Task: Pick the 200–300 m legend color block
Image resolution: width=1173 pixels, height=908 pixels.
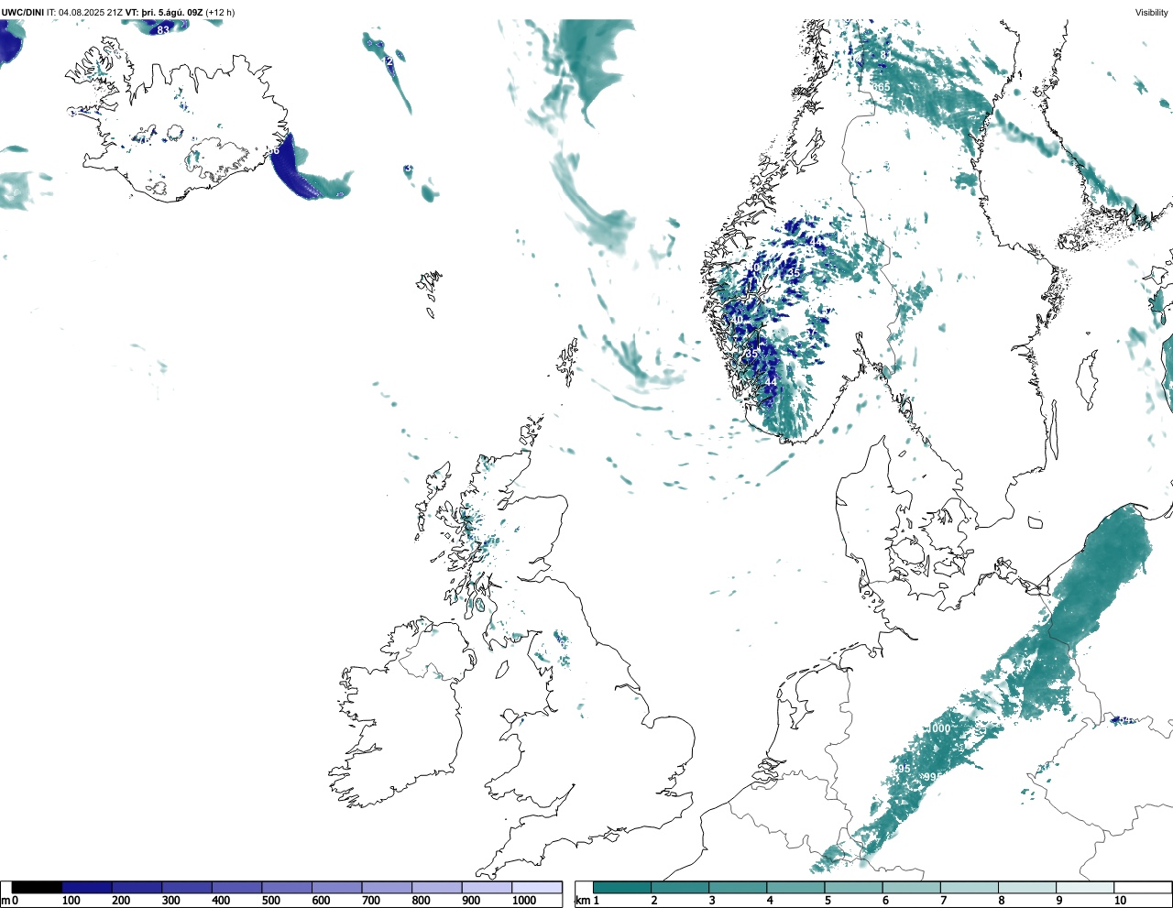Action: coord(137,887)
